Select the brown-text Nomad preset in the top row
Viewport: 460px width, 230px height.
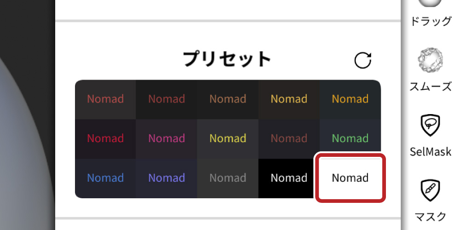coord(228,99)
